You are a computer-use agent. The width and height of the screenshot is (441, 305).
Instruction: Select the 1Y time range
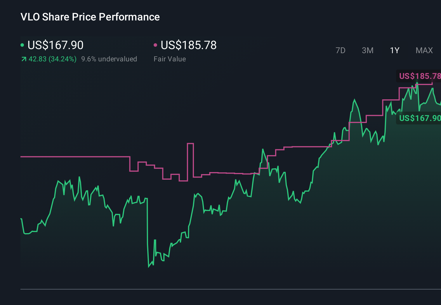tap(394, 50)
